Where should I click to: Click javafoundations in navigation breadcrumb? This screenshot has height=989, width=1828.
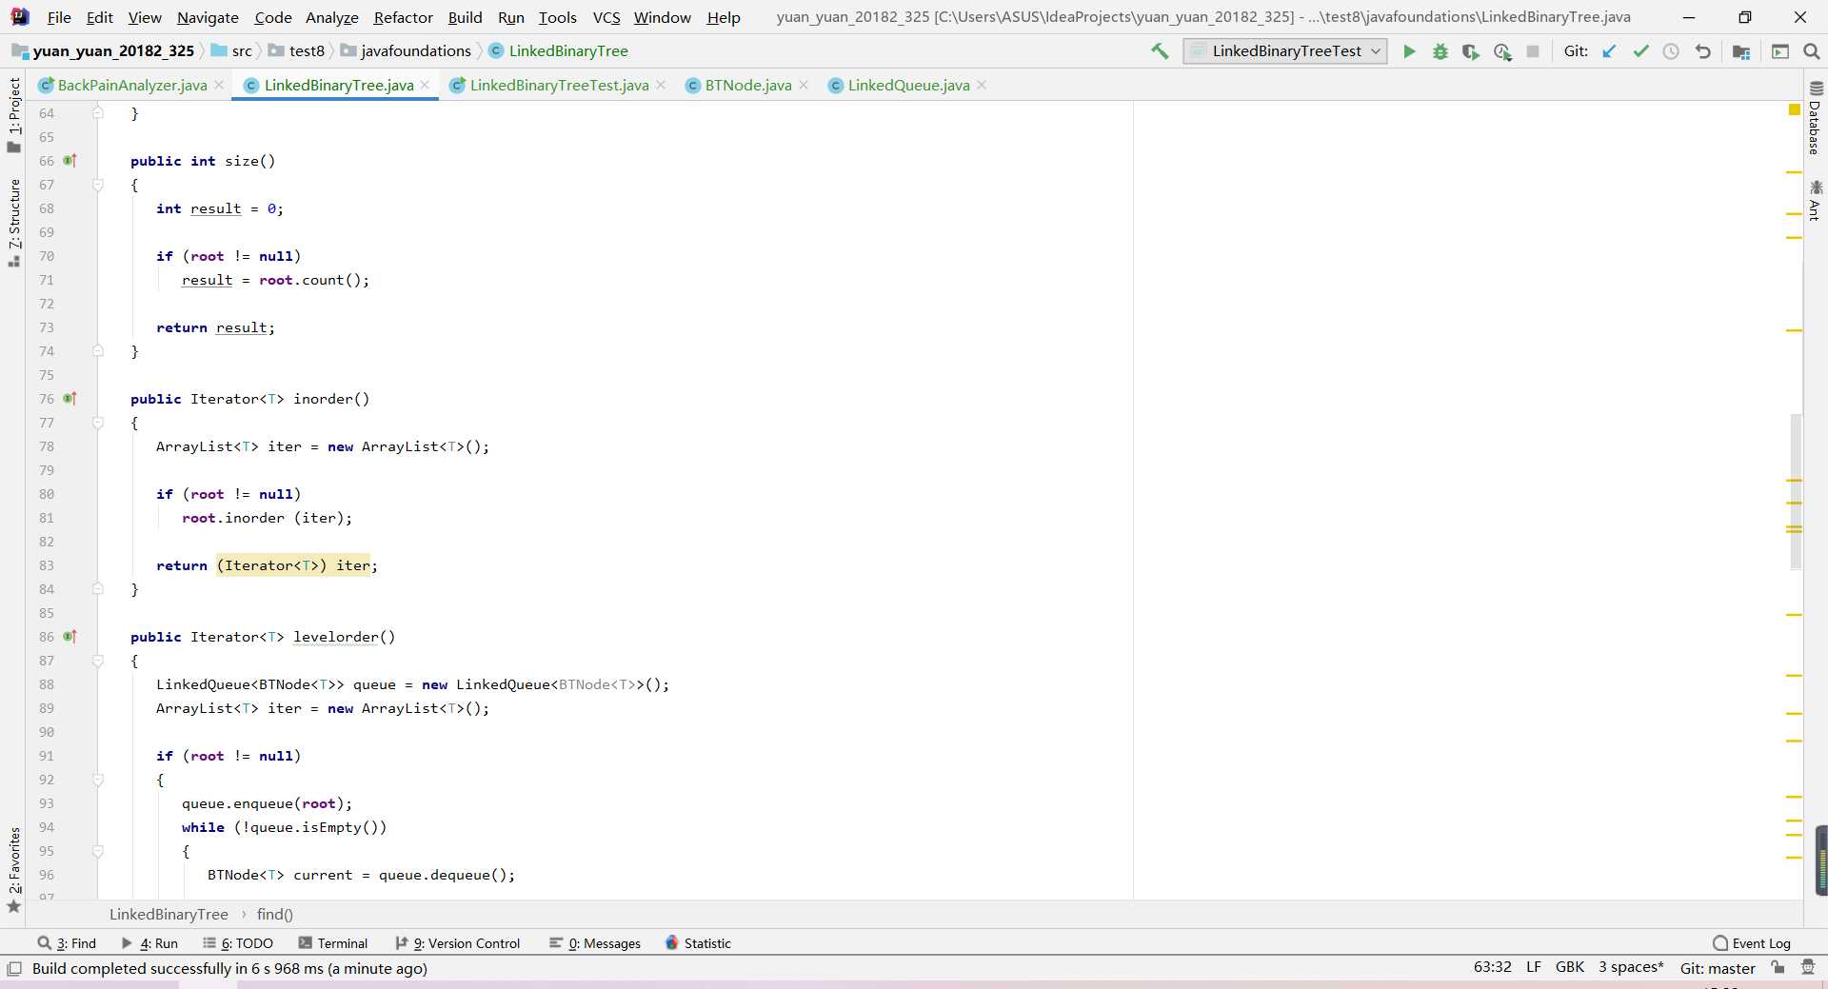pyautogui.click(x=416, y=50)
